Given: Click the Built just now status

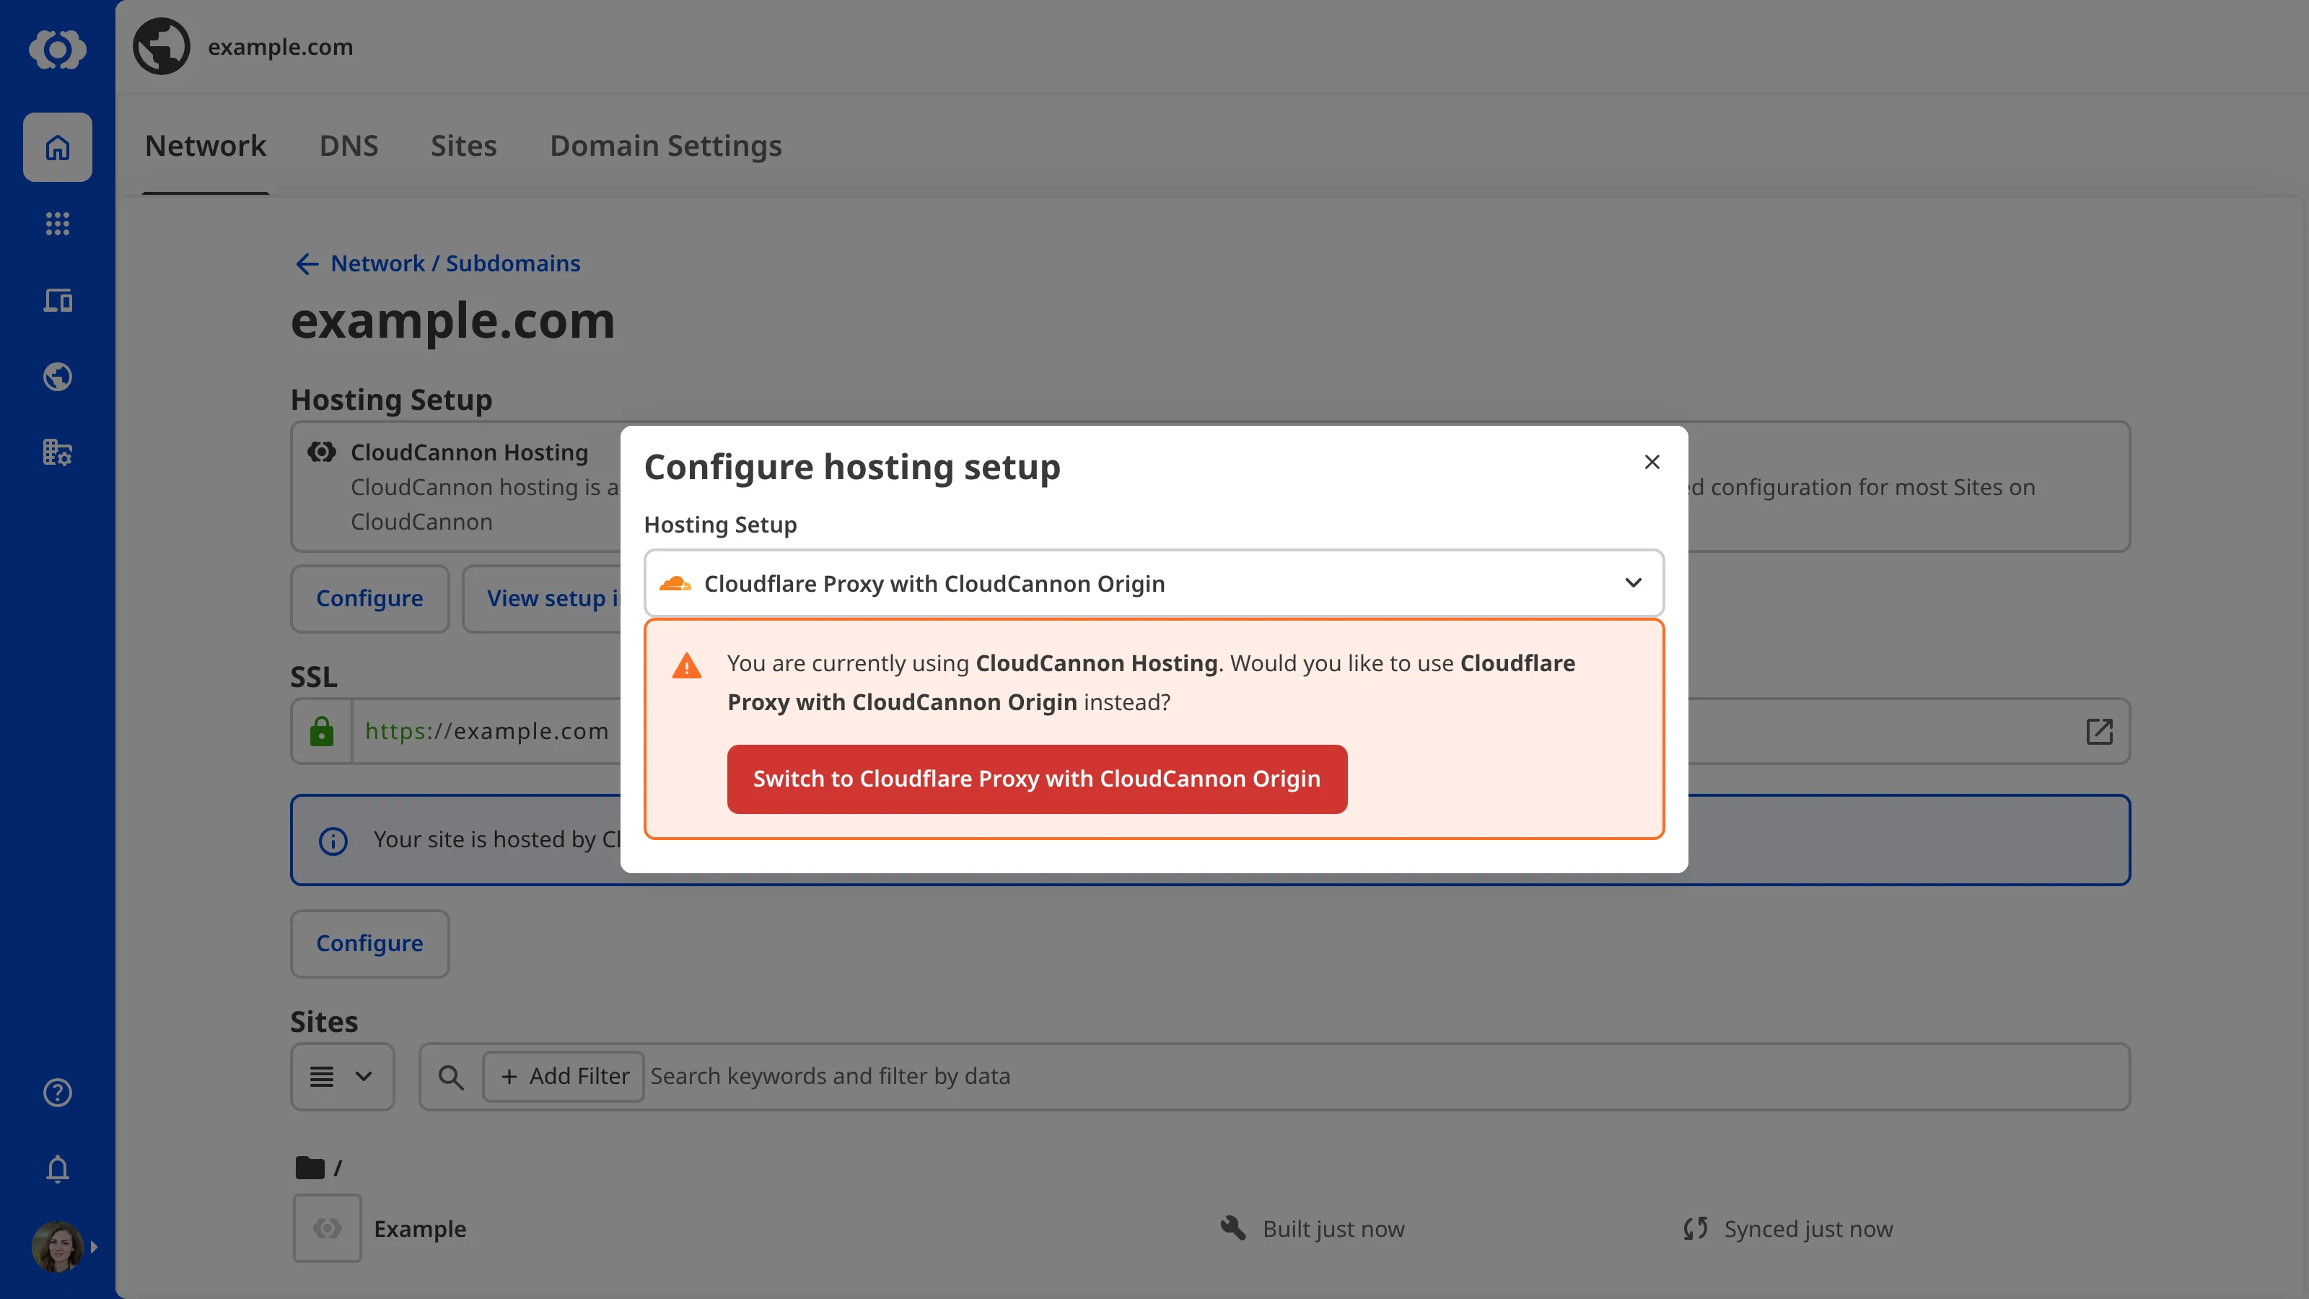Looking at the screenshot, I should click(1333, 1229).
